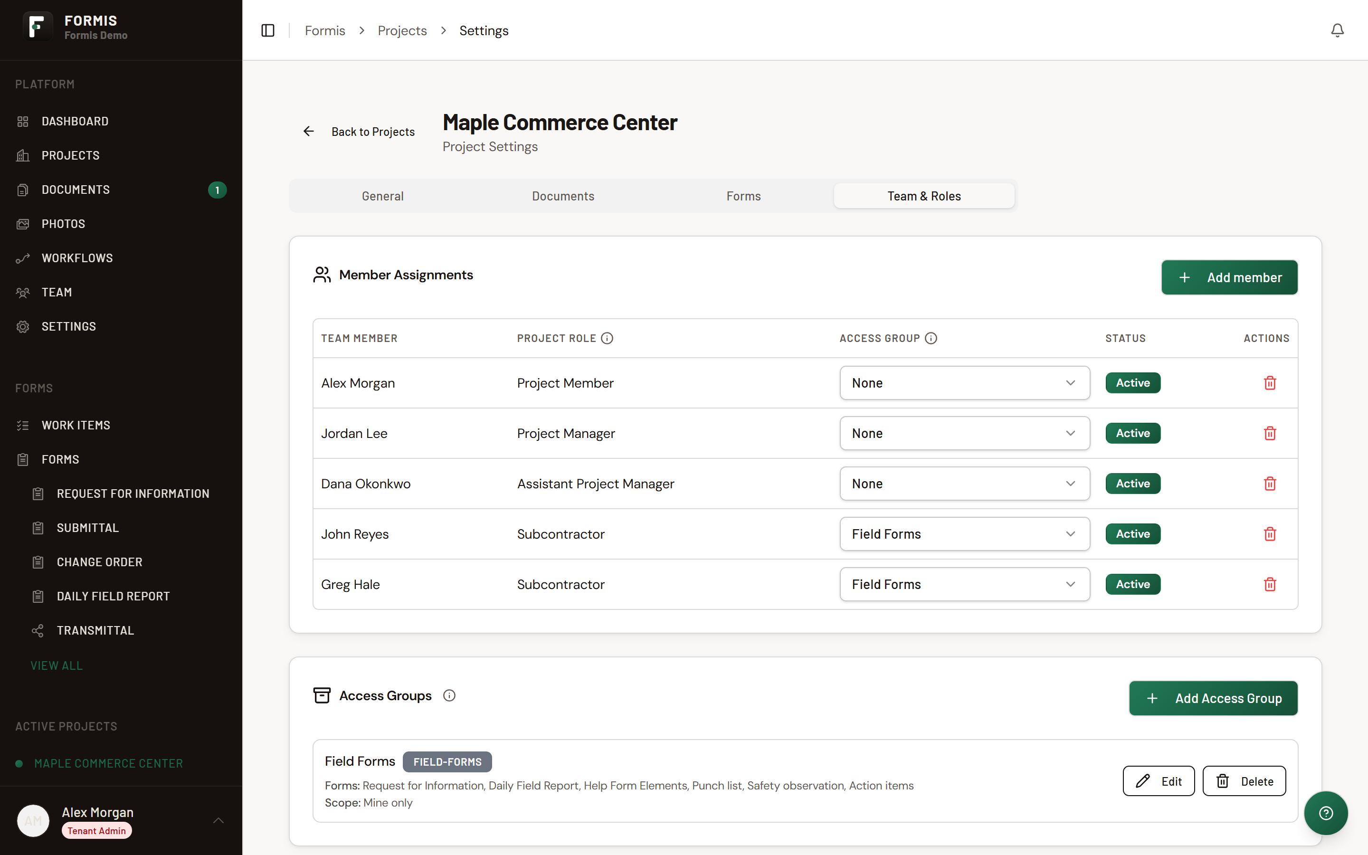Remove Greg Hale via trash icon
This screenshot has width=1368, height=855.
coord(1270,584)
